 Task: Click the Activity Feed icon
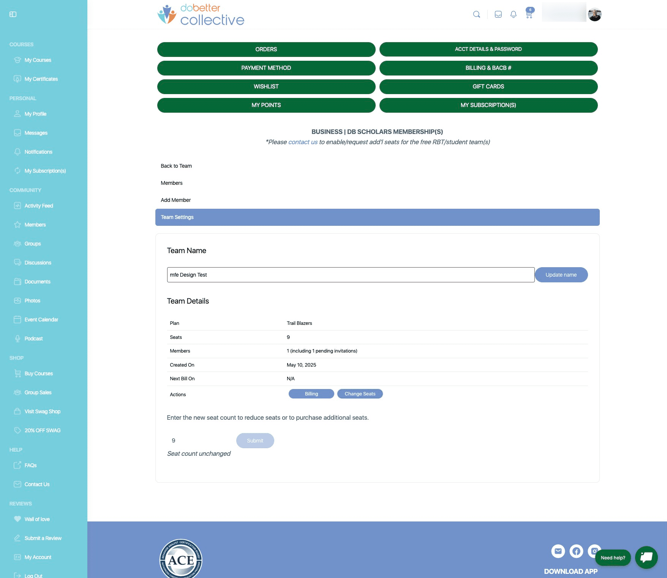pos(17,206)
